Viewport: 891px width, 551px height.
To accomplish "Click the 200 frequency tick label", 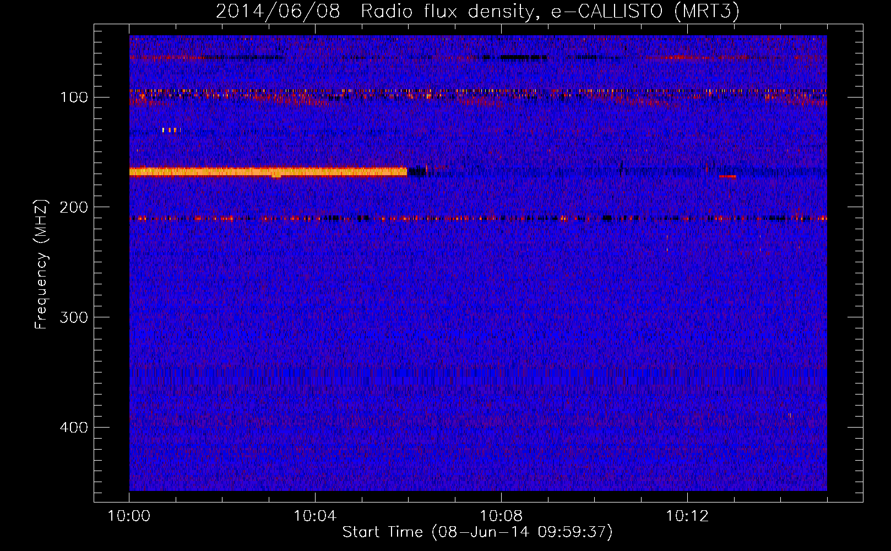I will (74, 207).
